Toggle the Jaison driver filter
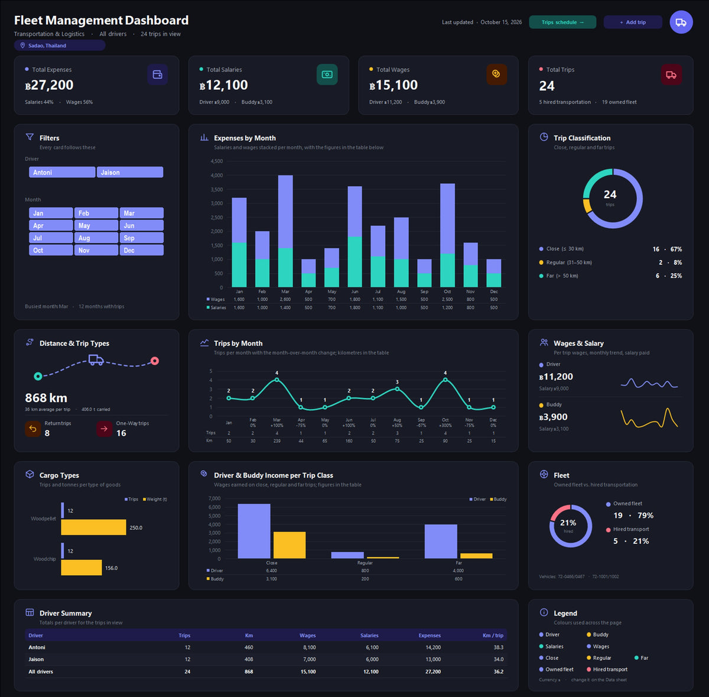This screenshot has height=697, width=709. [x=130, y=172]
